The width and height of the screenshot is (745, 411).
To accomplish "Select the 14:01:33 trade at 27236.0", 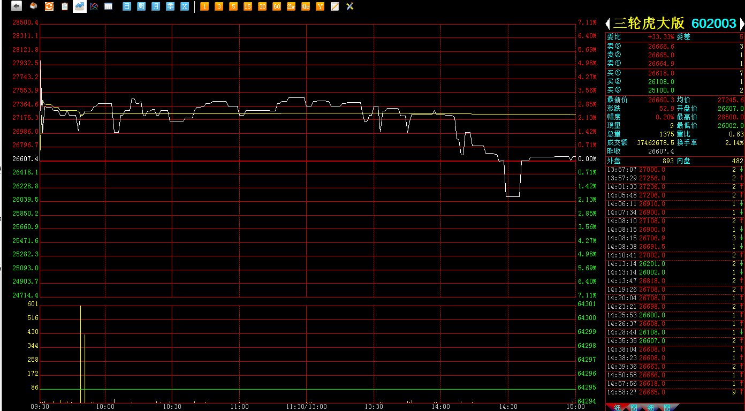I will tap(675, 187).
